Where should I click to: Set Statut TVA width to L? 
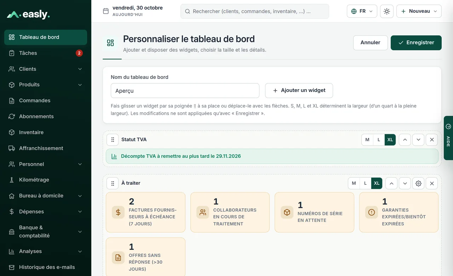[x=379, y=140]
